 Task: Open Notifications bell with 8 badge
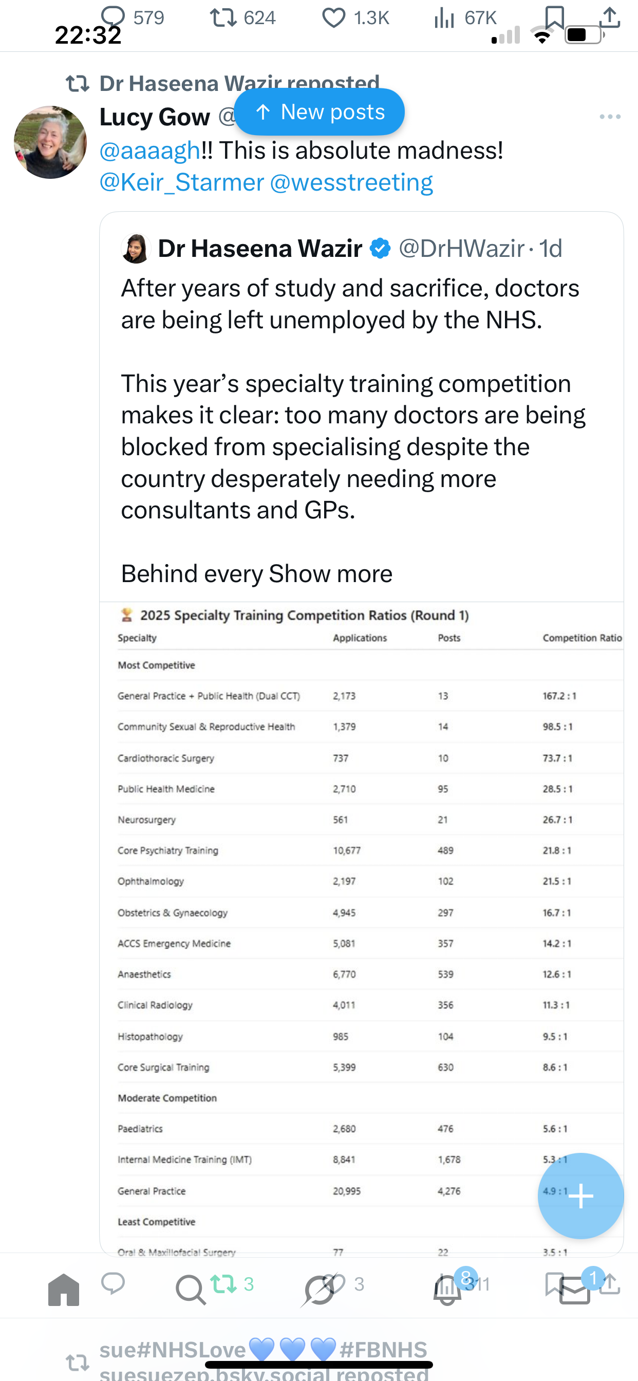click(x=447, y=1289)
